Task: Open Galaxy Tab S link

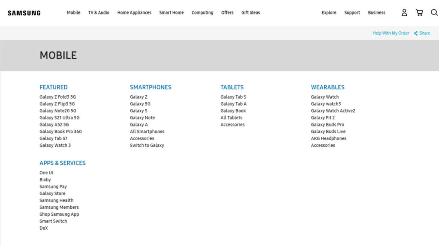Action: tap(233, 97)
